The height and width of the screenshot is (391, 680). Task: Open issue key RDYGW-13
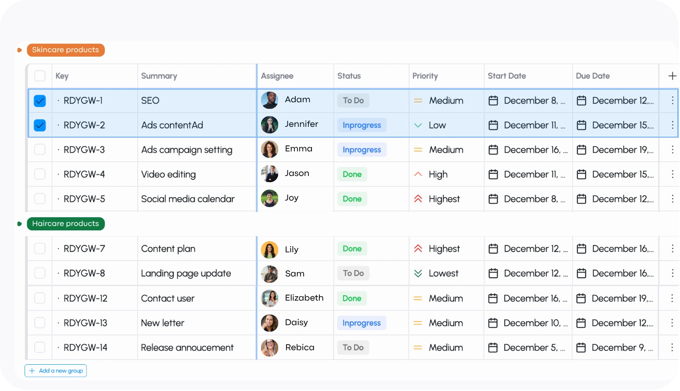tap(86, 323)
